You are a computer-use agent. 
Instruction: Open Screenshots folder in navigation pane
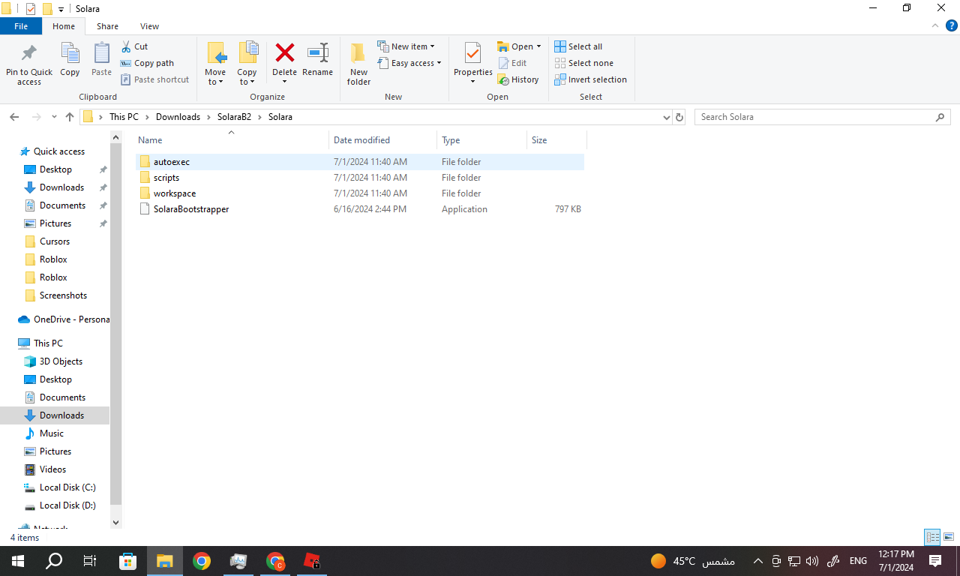[x=63, y=295]
